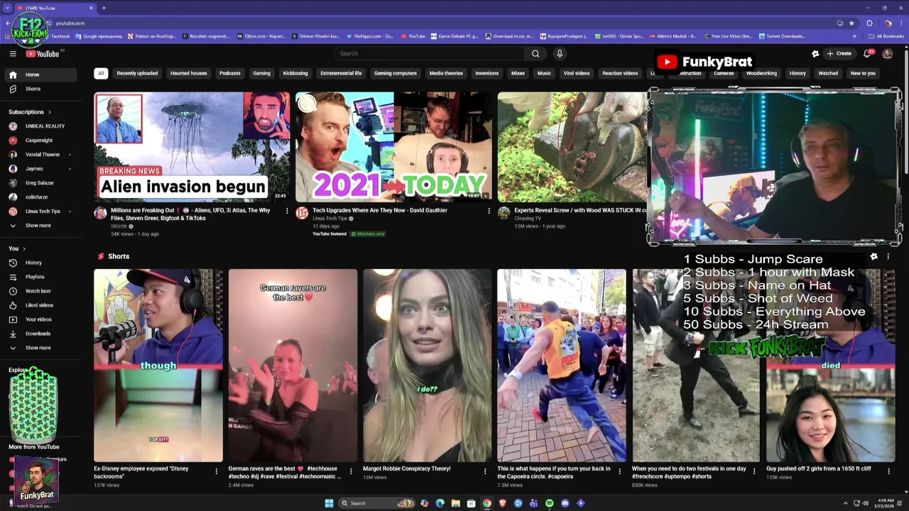The width and height of the screenshot is (909, 511).
Task: Bookmark this page with star icon
Action: point(851,23)
